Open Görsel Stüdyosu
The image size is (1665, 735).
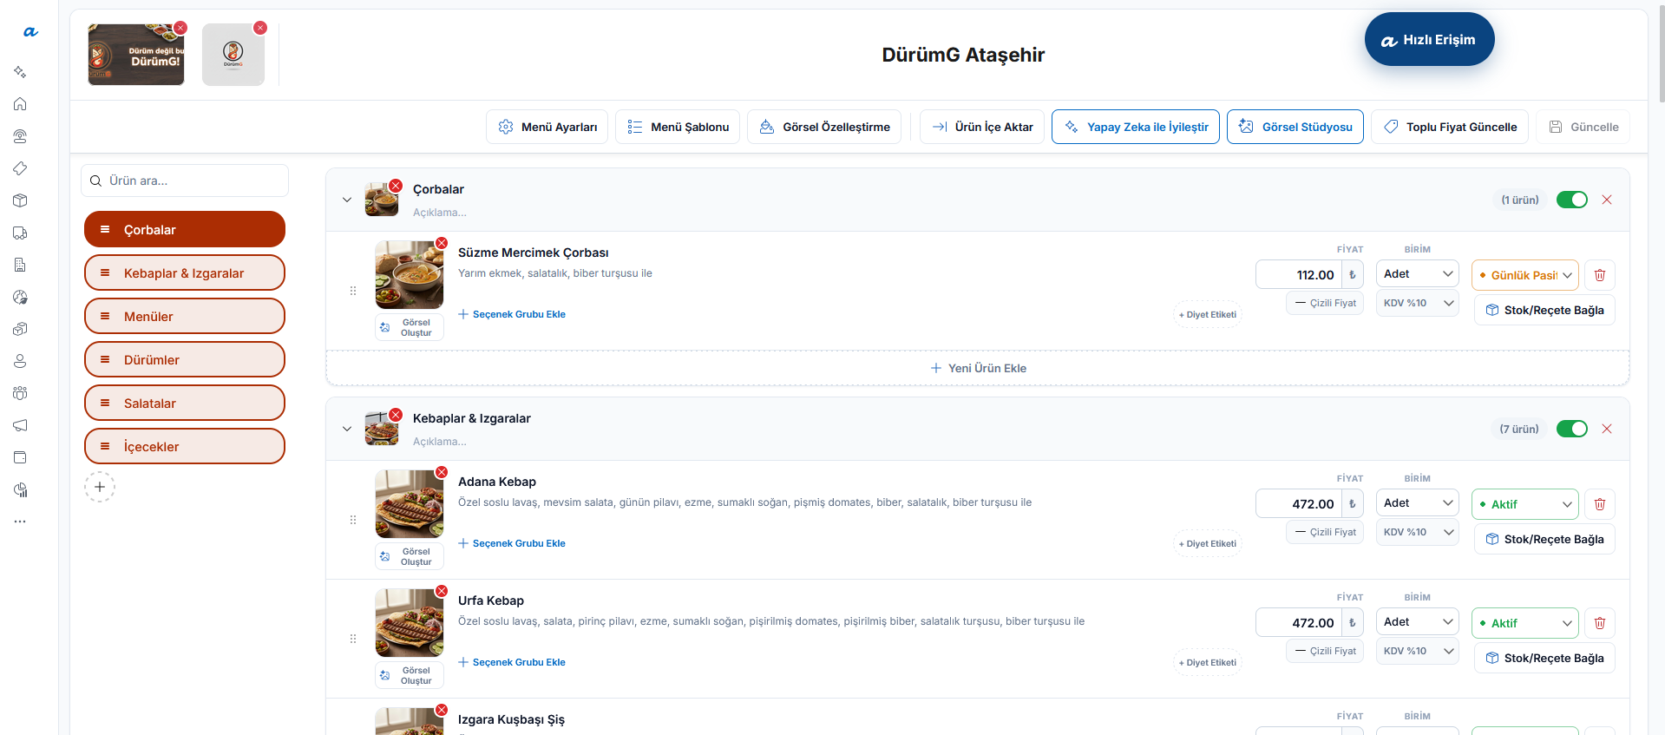pyautogui.click(x=1295, y=127)
